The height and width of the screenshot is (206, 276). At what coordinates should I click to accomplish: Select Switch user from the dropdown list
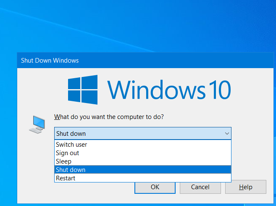(143, 145)
